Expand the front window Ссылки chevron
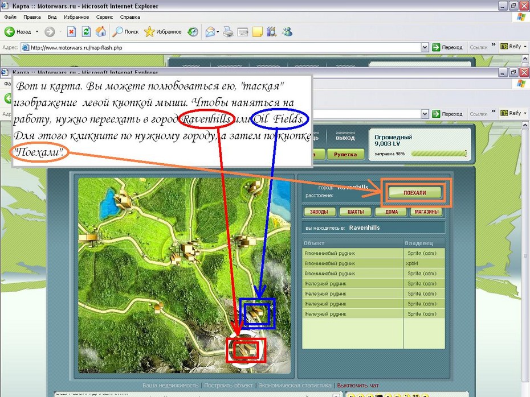This screenshot has height=397, width=530. point(494,111)
